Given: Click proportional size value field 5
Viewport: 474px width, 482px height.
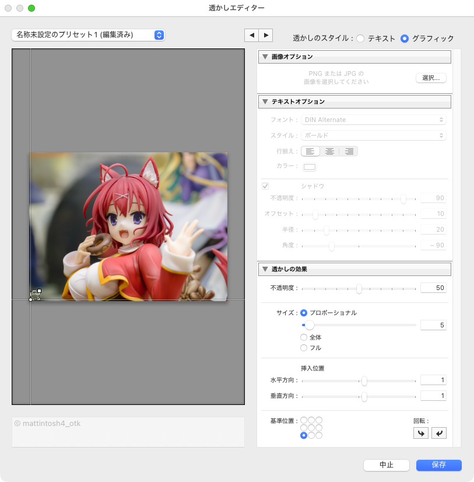Looking at the screenshot, I should 433,325.
